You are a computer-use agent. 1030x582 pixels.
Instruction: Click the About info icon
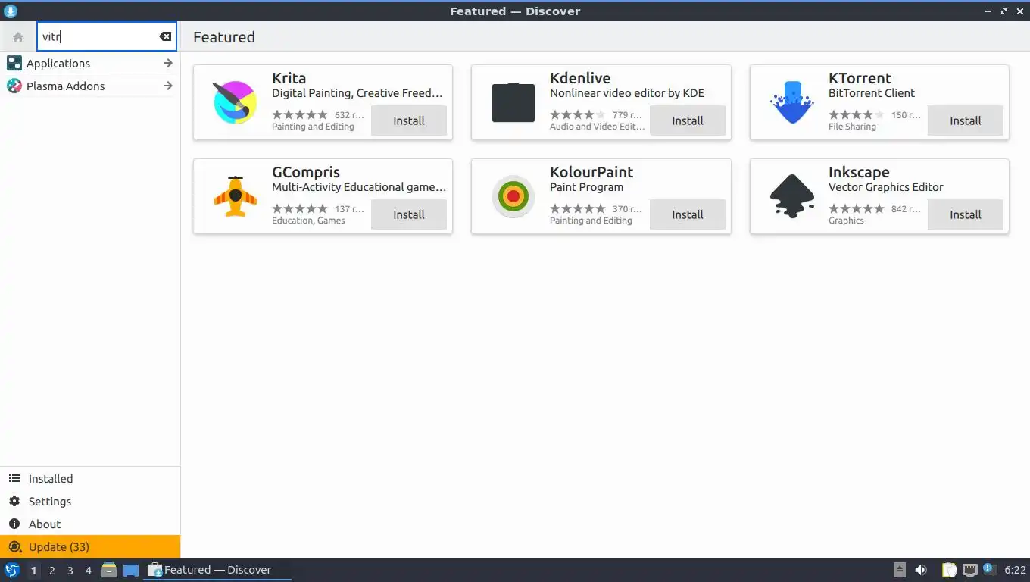point(14,524)
